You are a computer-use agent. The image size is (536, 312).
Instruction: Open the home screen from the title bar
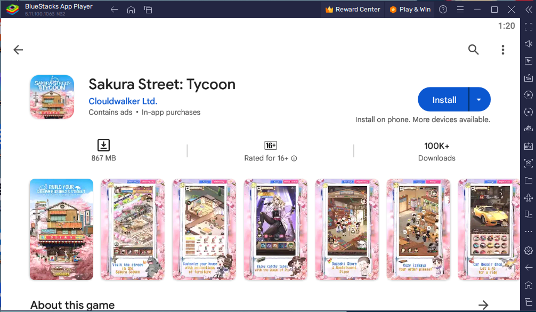point(131,10)
